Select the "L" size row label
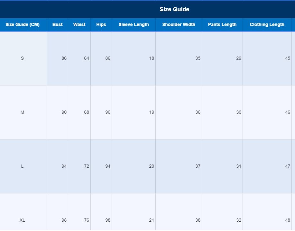The width and height of the screenshot is (295, 231). point(22,166)
